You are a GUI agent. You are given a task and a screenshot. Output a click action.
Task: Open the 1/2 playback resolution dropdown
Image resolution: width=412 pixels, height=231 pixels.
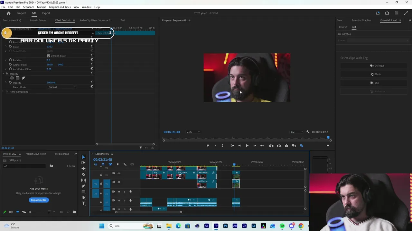click(x=296, y=132)
